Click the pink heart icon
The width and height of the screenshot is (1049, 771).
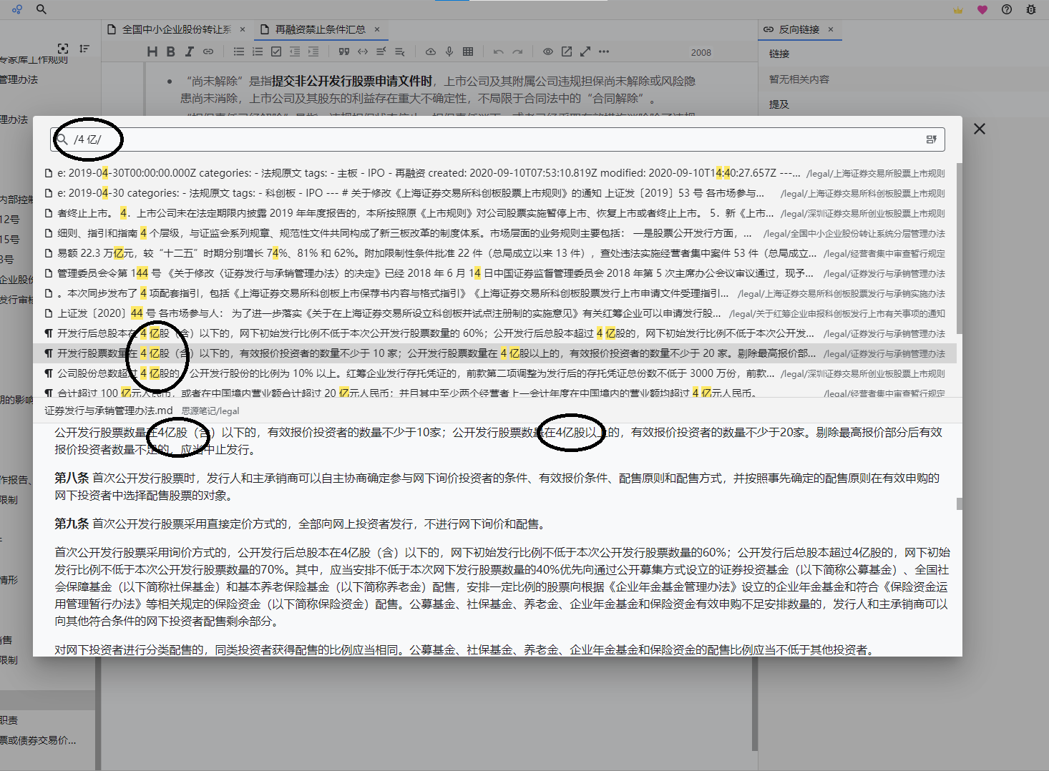click(x=982, y=10)
